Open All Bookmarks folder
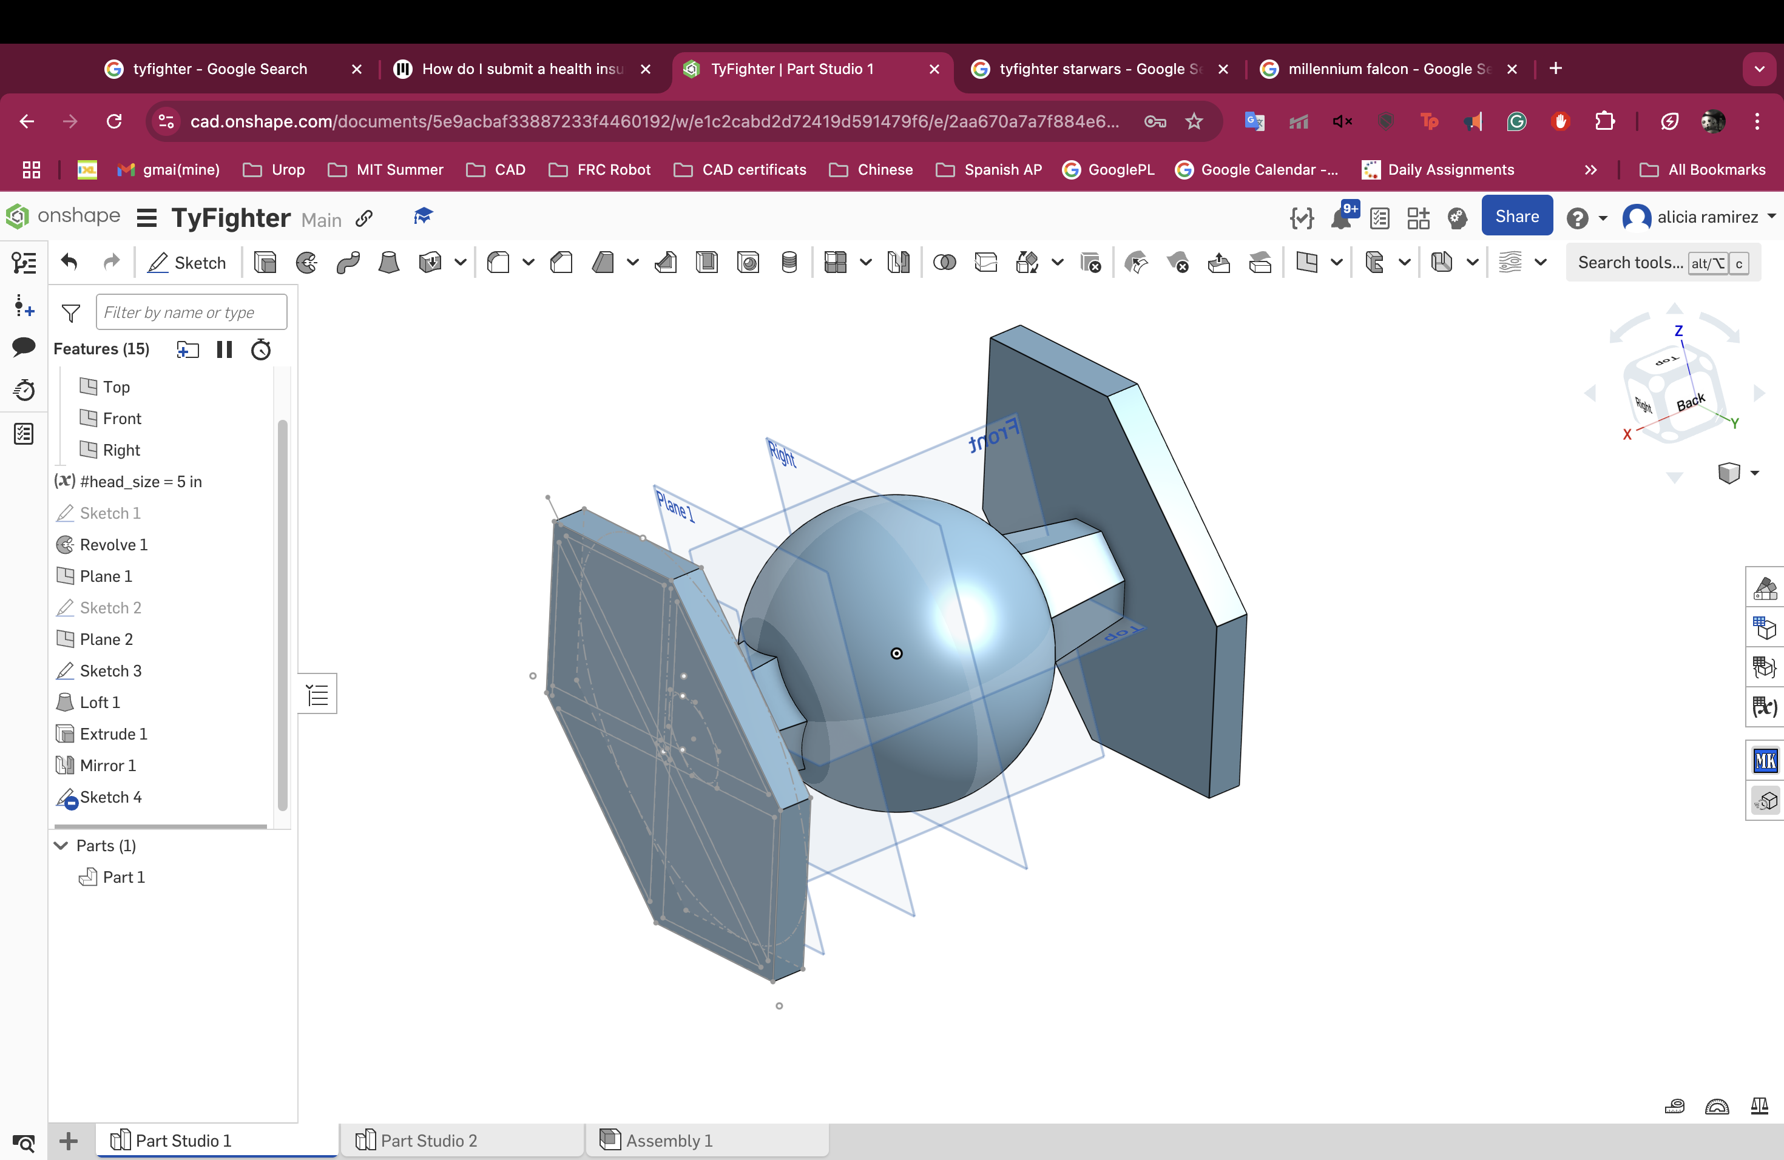This screenshot has width=1784, height=1160. [1702, 170]
